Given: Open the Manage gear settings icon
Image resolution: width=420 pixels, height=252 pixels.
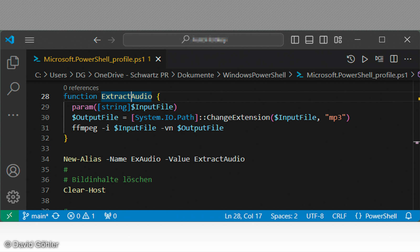Looking at the screenshot, I should click(13, 197).
